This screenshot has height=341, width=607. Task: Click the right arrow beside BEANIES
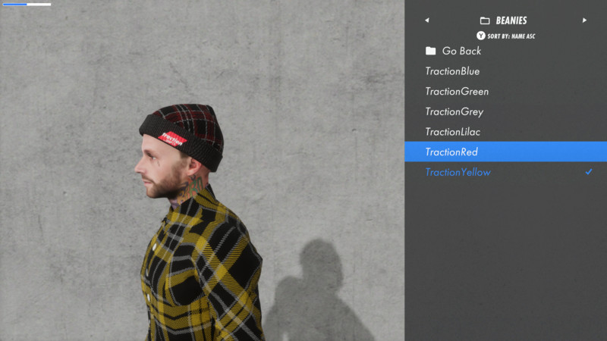584,20
